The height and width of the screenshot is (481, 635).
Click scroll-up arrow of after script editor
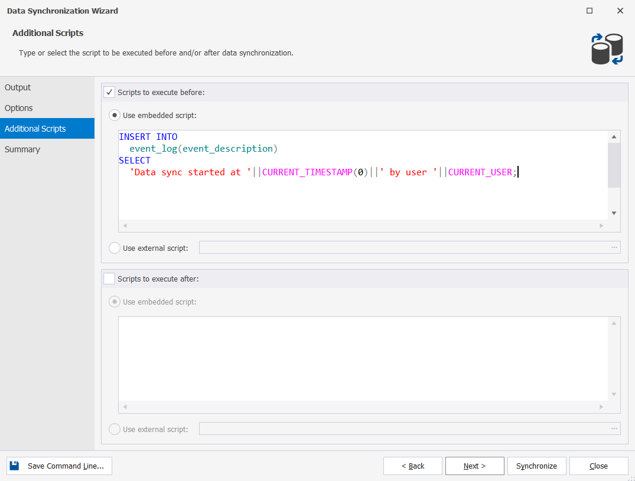pyautogui.click(x=614, y=323)
